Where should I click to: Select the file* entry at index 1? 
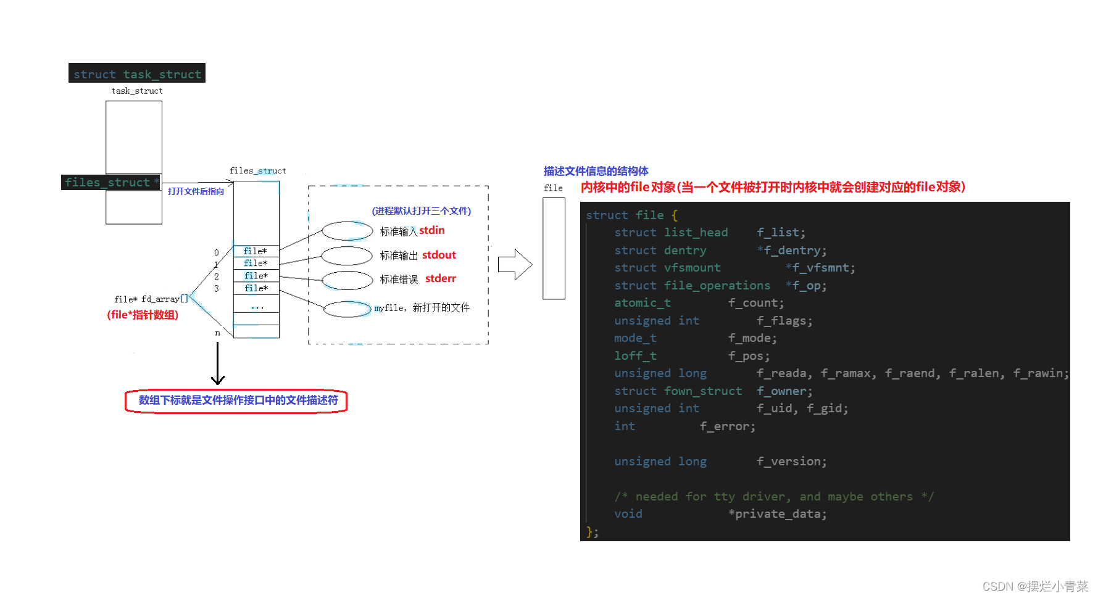(256, 263)
